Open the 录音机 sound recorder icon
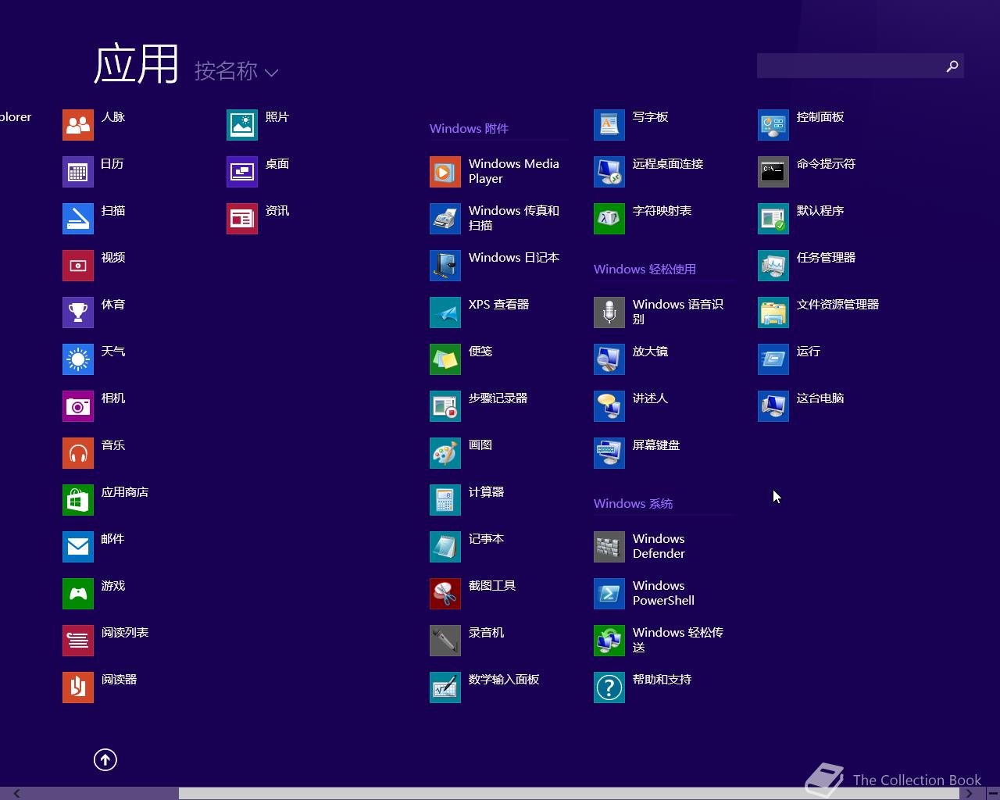The width and height of the screenshot is (1000, 800). pos(445,641)
